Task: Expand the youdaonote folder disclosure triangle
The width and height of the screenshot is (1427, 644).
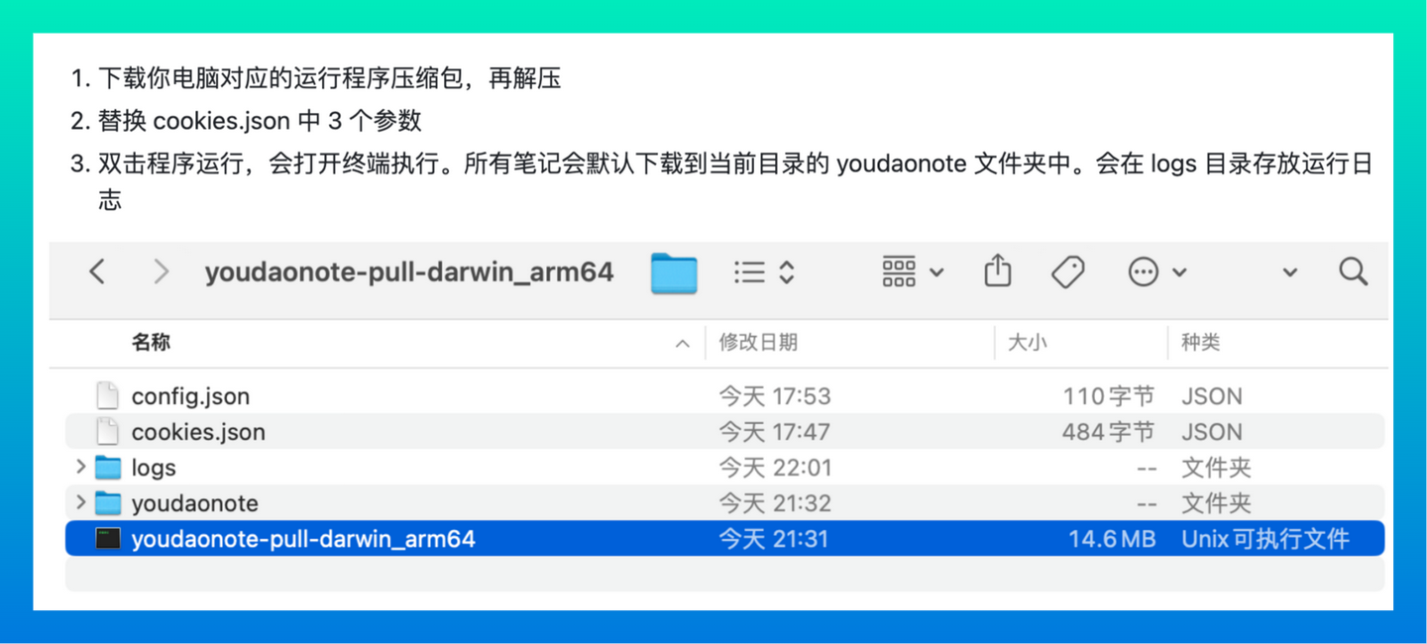Action: (79, 502)
